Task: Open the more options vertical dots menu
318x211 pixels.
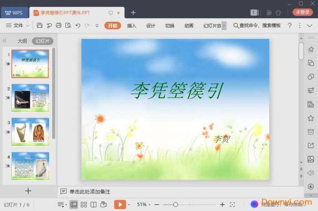Action: (299, 25)
